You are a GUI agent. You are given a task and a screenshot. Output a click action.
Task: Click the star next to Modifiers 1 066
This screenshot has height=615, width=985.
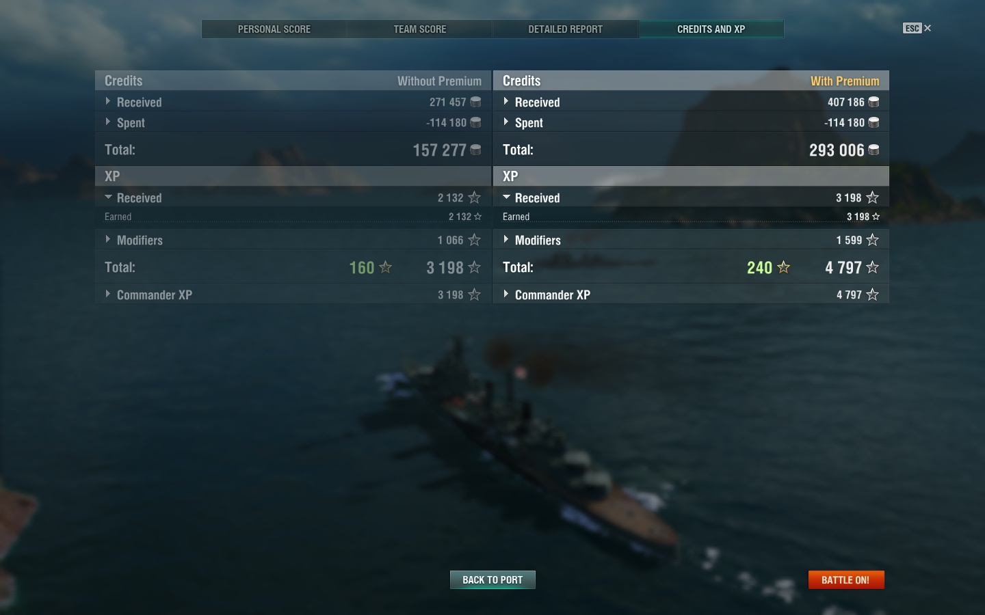click(475, 240)
